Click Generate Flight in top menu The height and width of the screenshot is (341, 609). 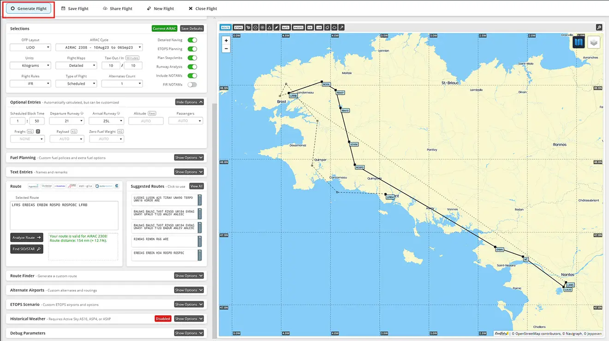(x=29, y=8)
